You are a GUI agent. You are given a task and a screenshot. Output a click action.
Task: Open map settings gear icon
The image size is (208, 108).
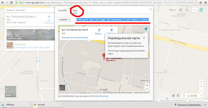178,96
